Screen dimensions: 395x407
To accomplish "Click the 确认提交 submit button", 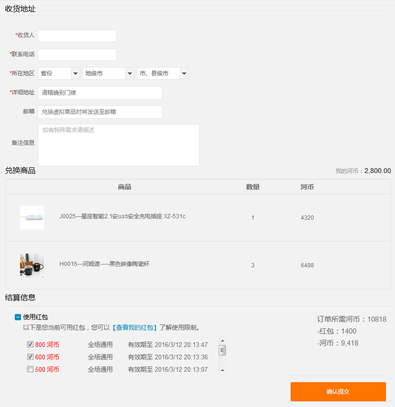I will click(x=338, y=392).
